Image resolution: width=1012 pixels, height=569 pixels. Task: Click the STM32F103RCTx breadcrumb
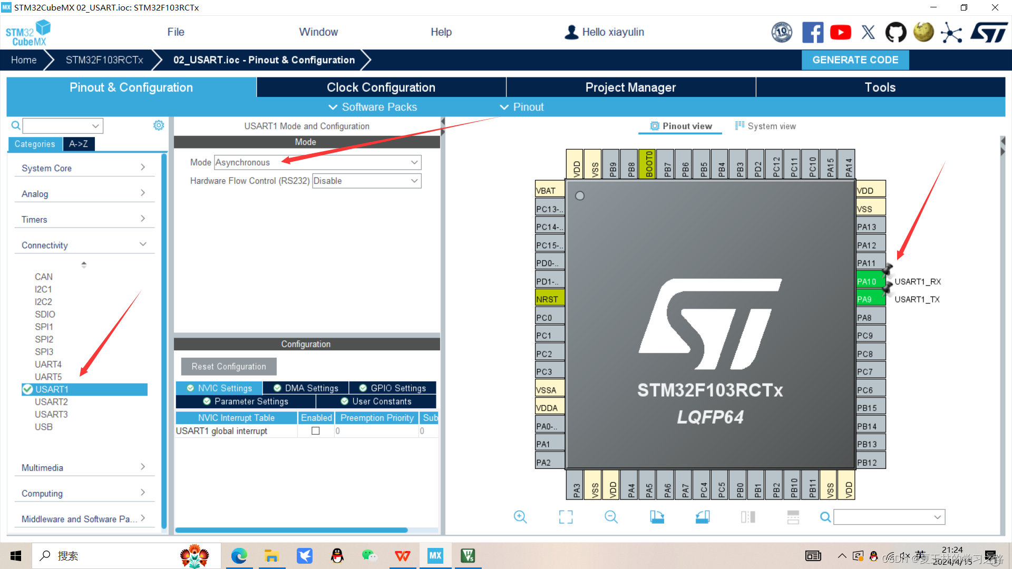(x=104, y=60)
